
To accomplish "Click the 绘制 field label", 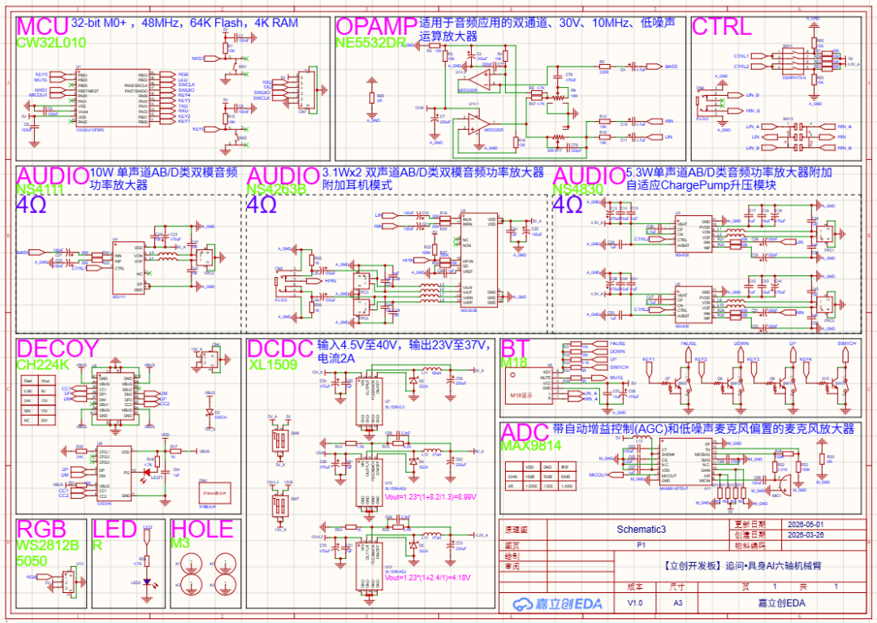I will [x=512, y=556].
